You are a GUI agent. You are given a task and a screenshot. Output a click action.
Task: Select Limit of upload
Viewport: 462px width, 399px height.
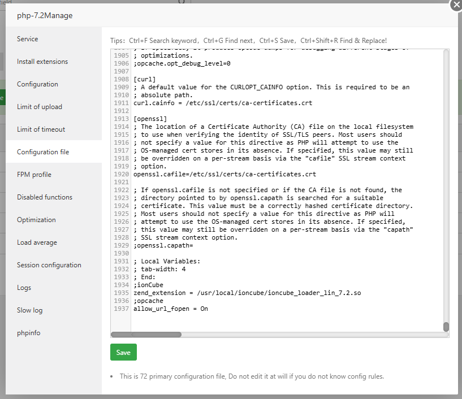[40, 107]
